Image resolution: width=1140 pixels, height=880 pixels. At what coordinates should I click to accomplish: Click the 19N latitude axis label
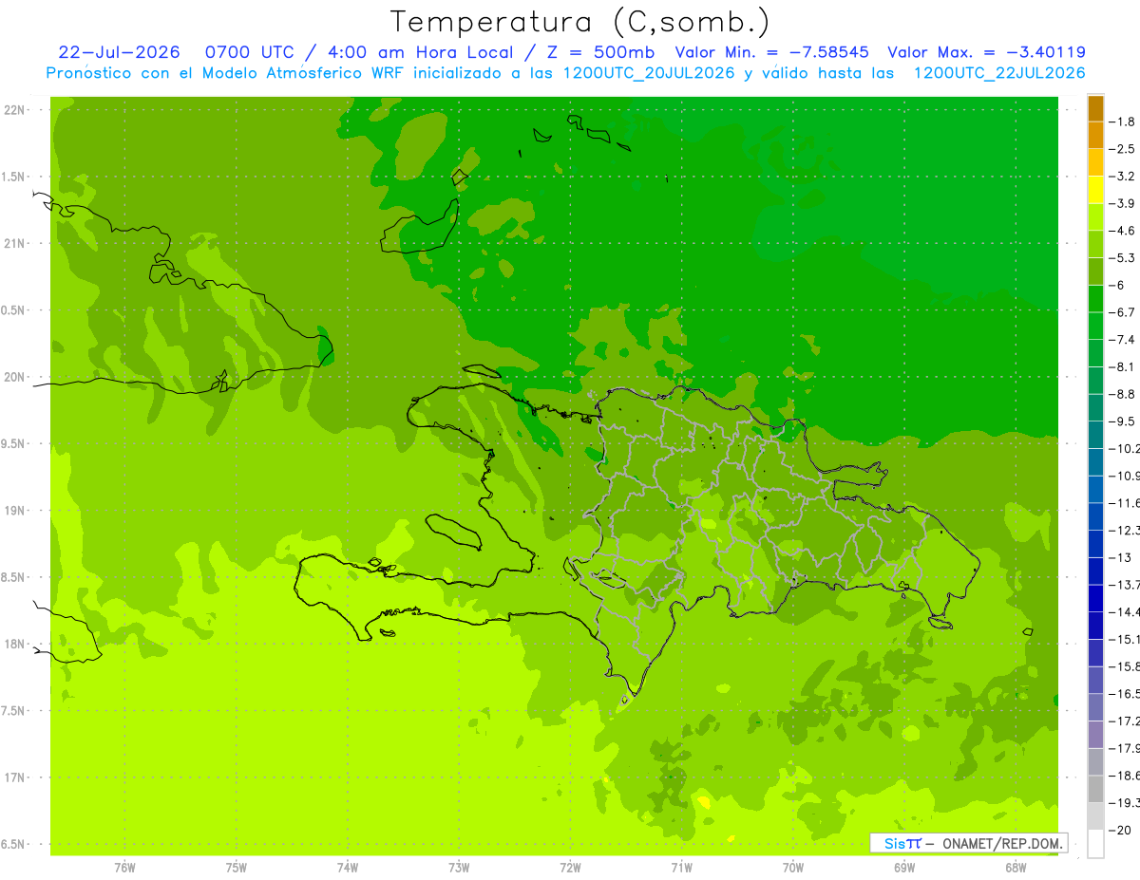[x=15, y=511]
